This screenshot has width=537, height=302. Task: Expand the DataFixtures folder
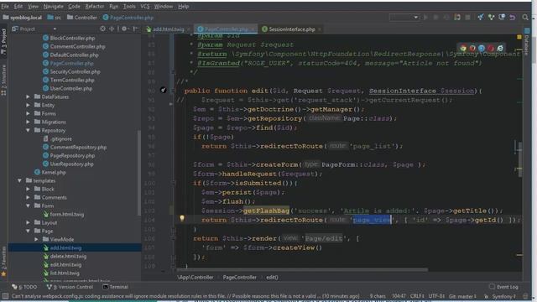coord(28,97)
